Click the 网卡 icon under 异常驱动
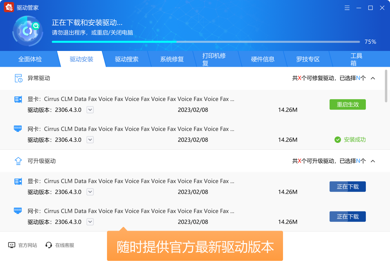This screenshot has width=390, height=261. point(18,129)
